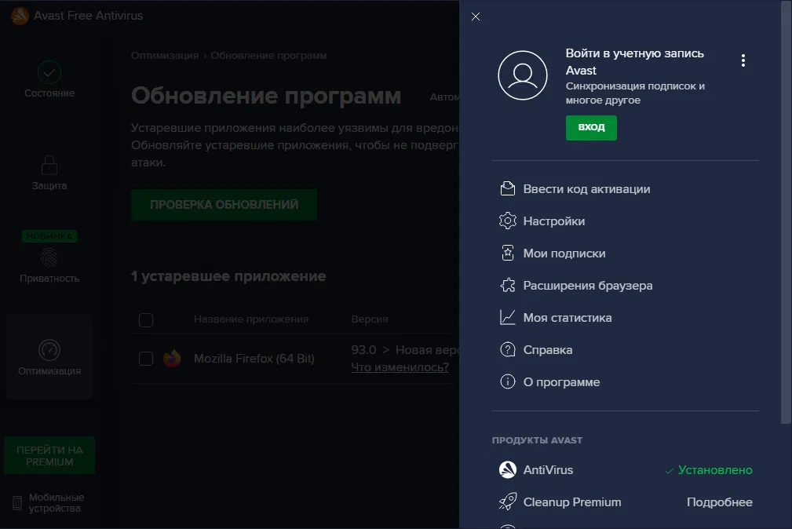Click the browser extensions puzzle icon

(507, 286)
